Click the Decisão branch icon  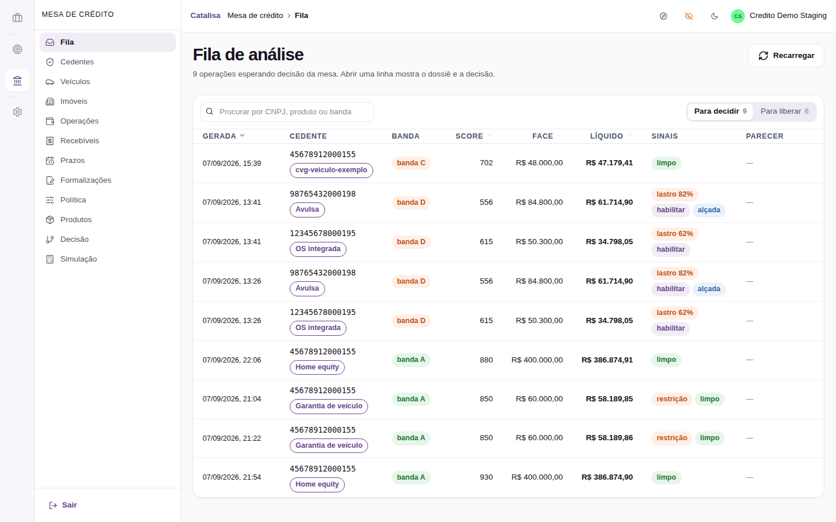coord(50,240)
